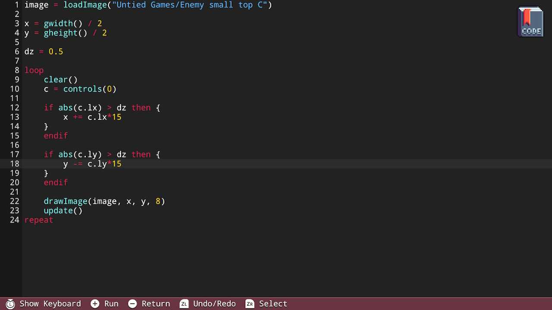Place cursor on the loop keyword
This screenshot has height=310, width=552.
coord(34,71)
